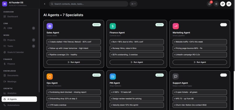Click the Documents file icon
The width and height of the screenshot is (235, 110).
coord(5,76)
